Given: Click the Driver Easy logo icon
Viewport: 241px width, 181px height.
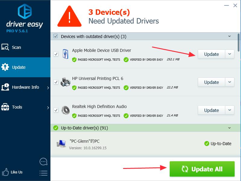Looking at the screenshot, I should (x=25, y=11).
